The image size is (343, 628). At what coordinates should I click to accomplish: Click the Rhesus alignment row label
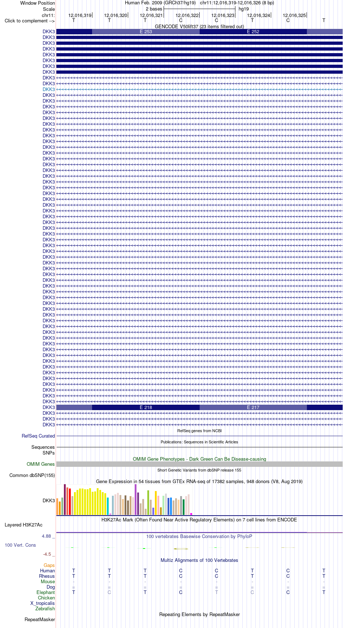pos(47,576)
